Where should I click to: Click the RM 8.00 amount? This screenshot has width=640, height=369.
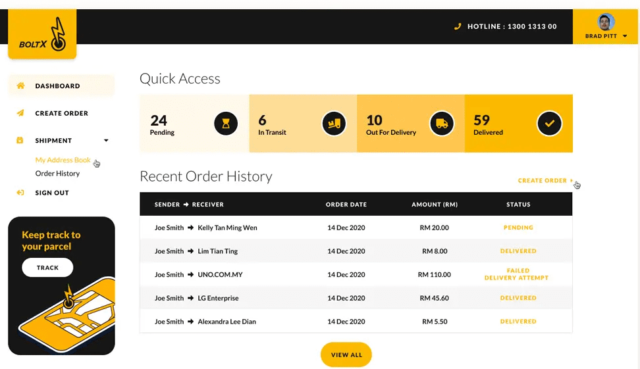[x=435, y=251]
